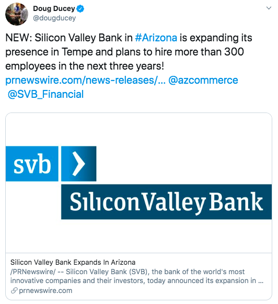Open the @azcommerce mention
The image size is (278, 304).
click(x=203, y=80)
